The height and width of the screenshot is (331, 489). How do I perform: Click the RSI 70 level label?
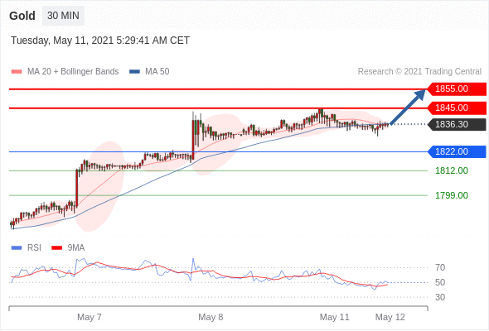tap(440, 267)
